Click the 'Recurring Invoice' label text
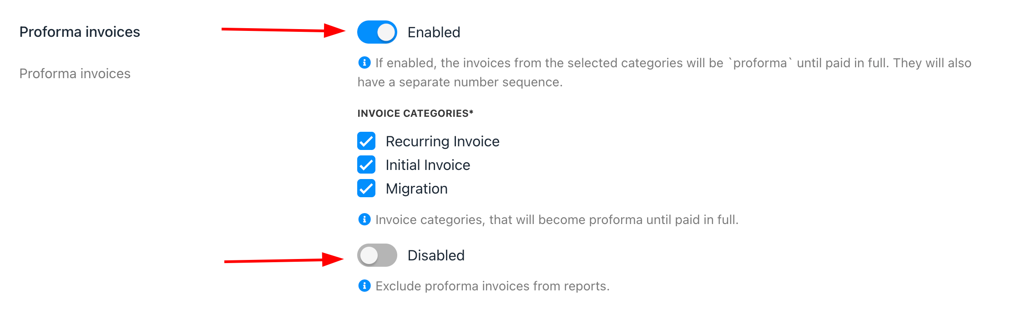The width and height of the screenshot is (1012, 309). 442,141
